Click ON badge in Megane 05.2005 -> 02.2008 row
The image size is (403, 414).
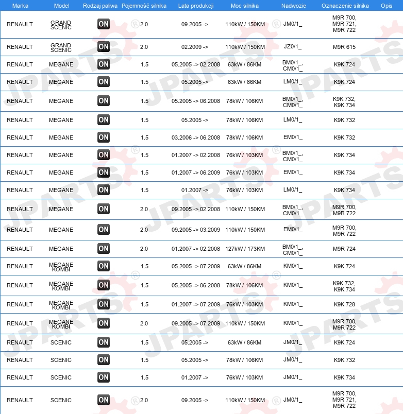pos(103,64)
